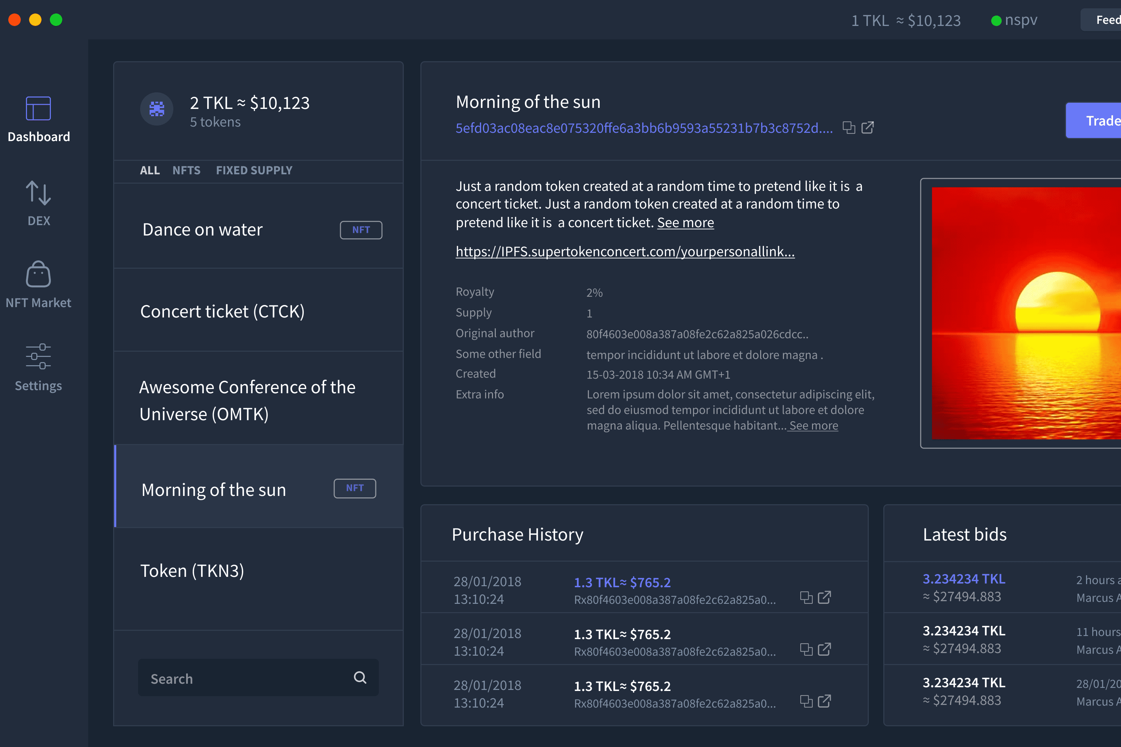Click the wallet token avatar icon
The width and height of the screenshot is (1121, 747).
click(x=156, y=109)
